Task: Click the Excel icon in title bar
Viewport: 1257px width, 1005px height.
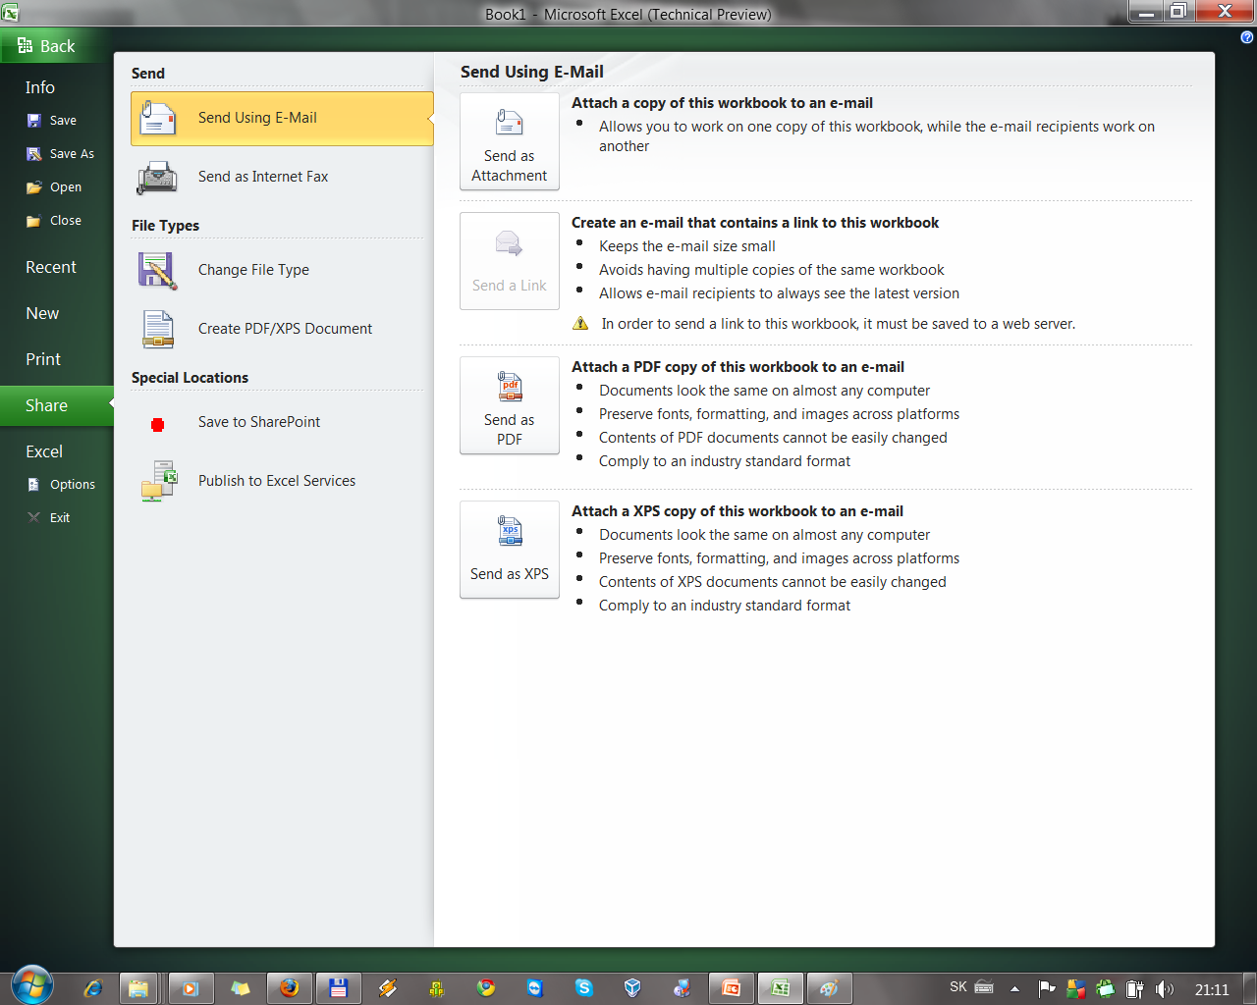Action: click(10, 13)
